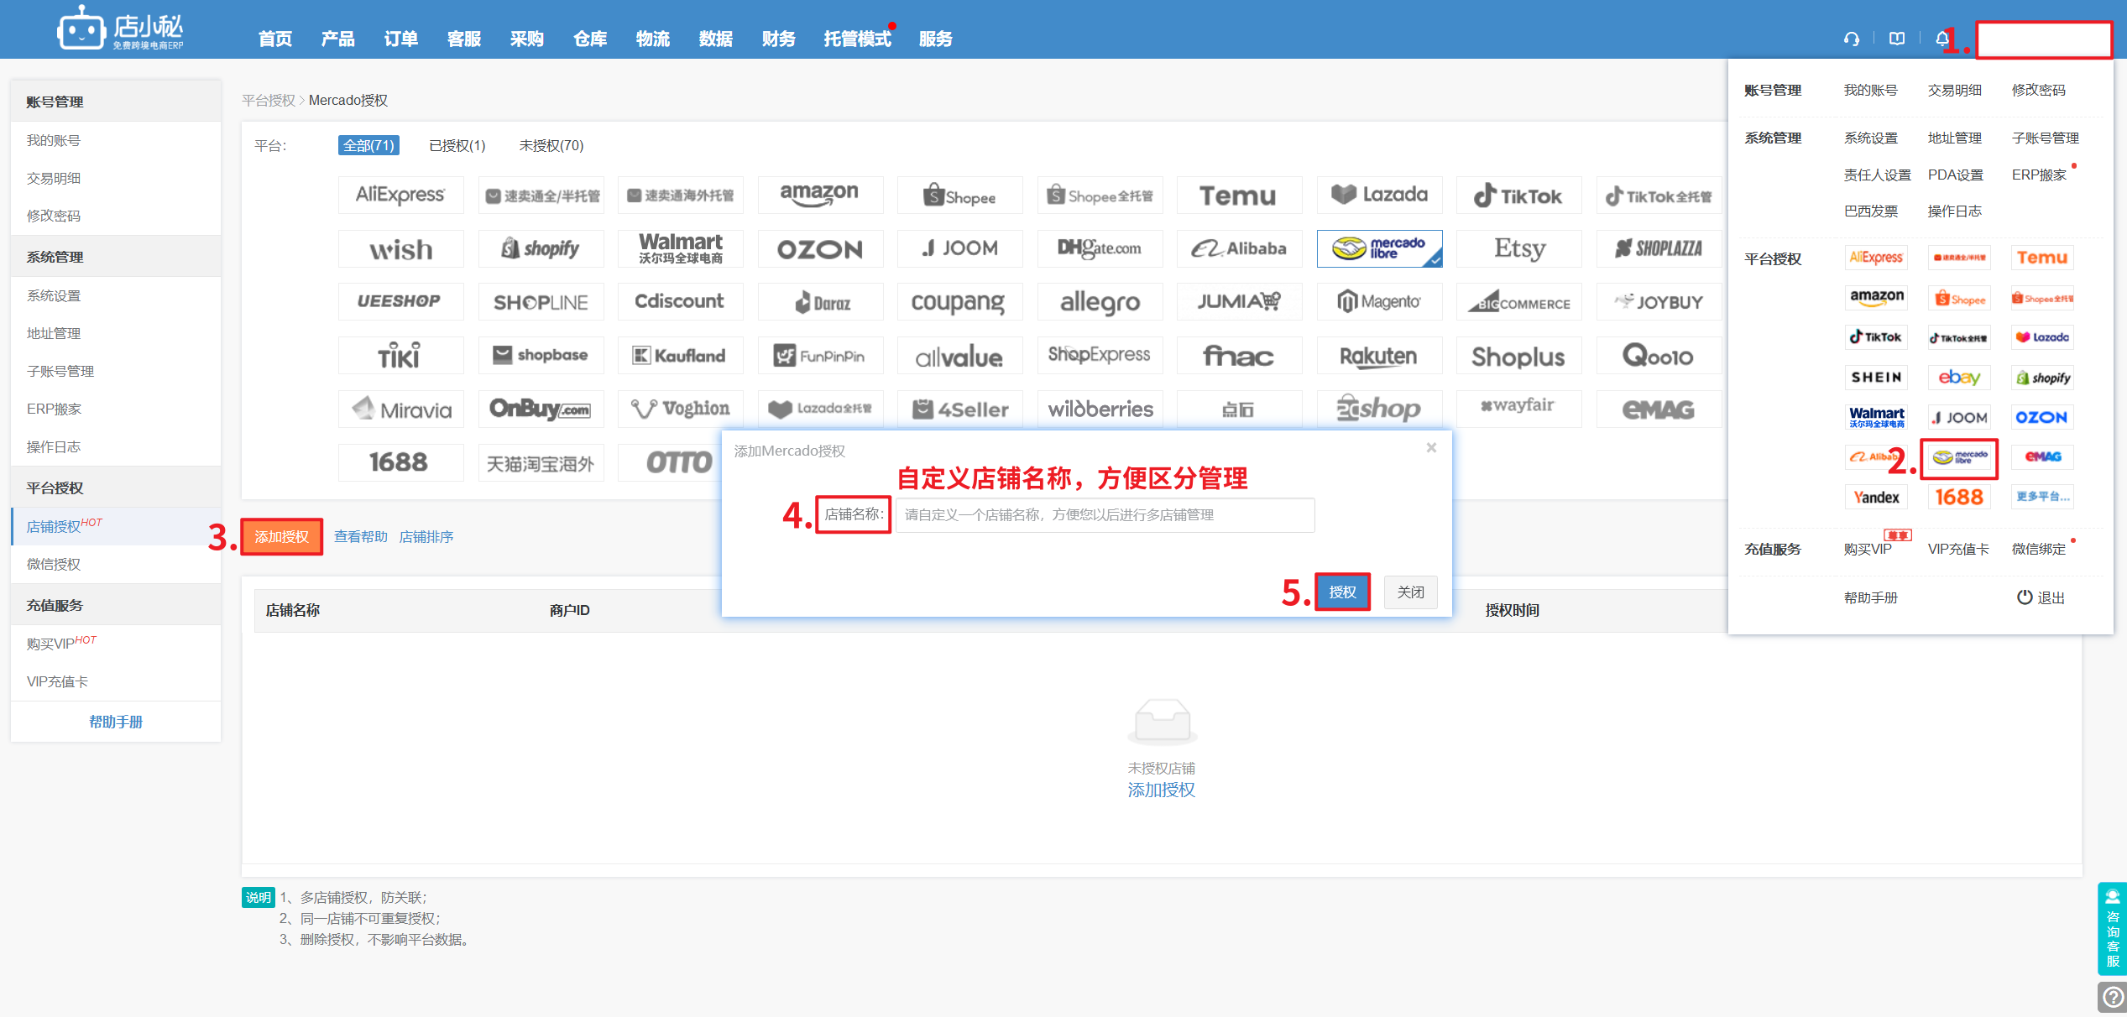Choose the Amazon platform logo in grid

tap(819, 195)
